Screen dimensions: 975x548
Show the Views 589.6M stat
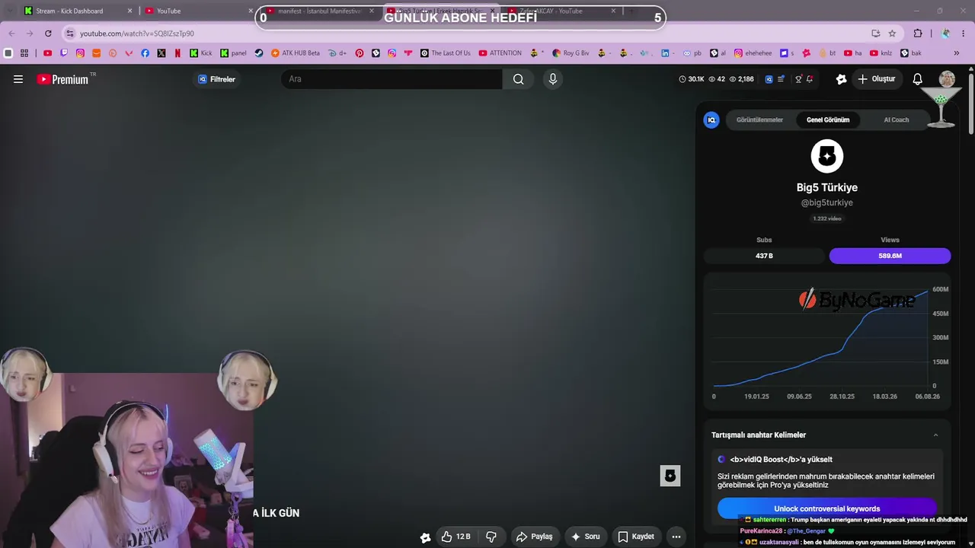(890, 256)
